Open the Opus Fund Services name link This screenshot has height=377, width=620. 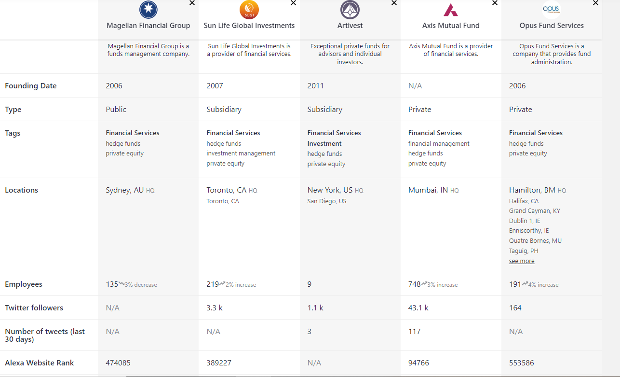(x=552, y=26)
